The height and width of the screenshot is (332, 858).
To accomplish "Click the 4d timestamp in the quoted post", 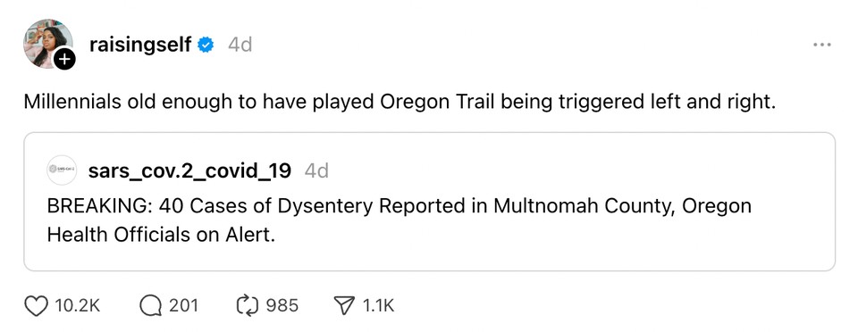I will click(x=316, y=171).
